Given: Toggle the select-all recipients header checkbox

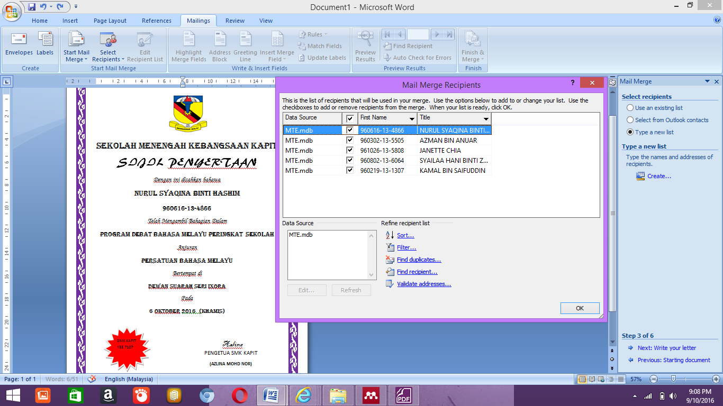Looking at the screenshot, I should 350,118.
